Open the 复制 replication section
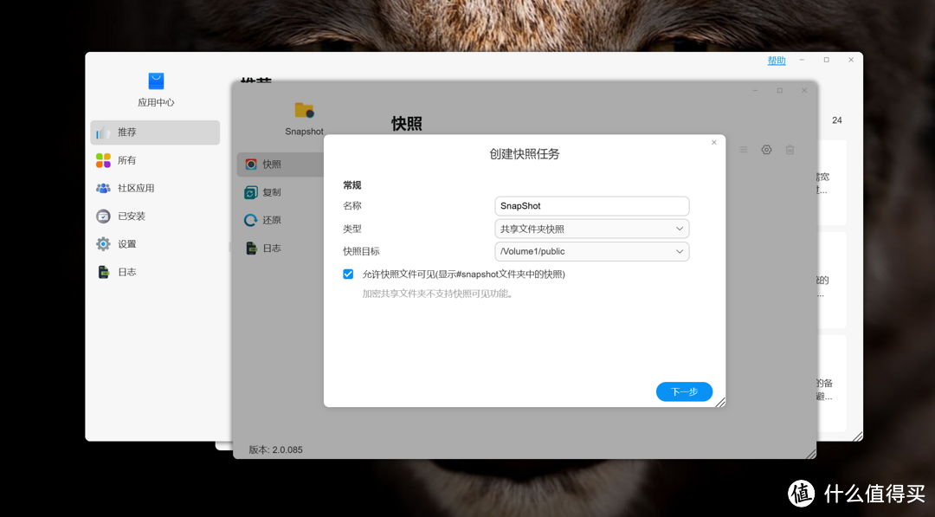Screen dimensions: 935x517 268,191
